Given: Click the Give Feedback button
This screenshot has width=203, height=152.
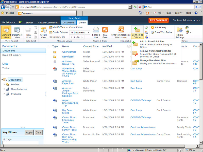Looking at the screenshot, I should [158, 20].
